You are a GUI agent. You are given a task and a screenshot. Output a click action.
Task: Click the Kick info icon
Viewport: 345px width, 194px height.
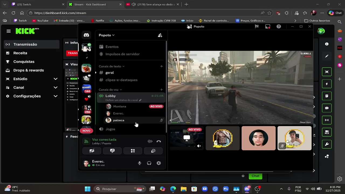tap(327, 44)
